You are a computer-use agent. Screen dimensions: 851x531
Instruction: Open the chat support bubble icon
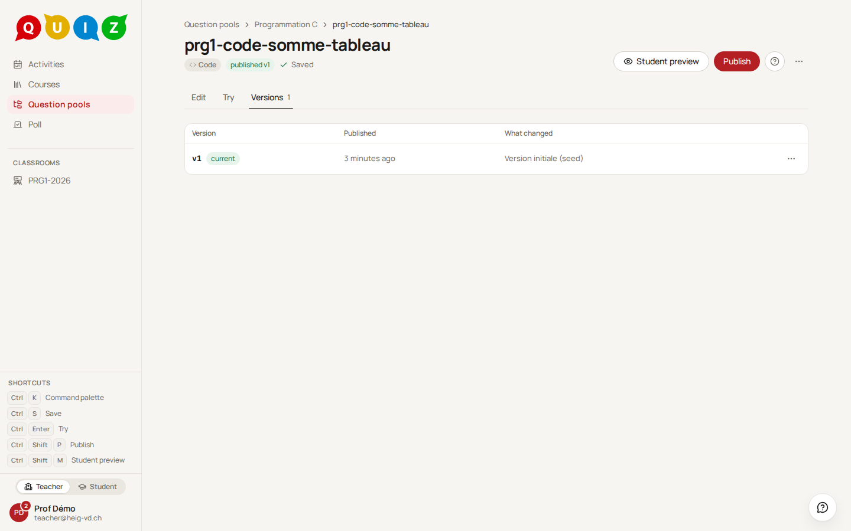[823, 507]
